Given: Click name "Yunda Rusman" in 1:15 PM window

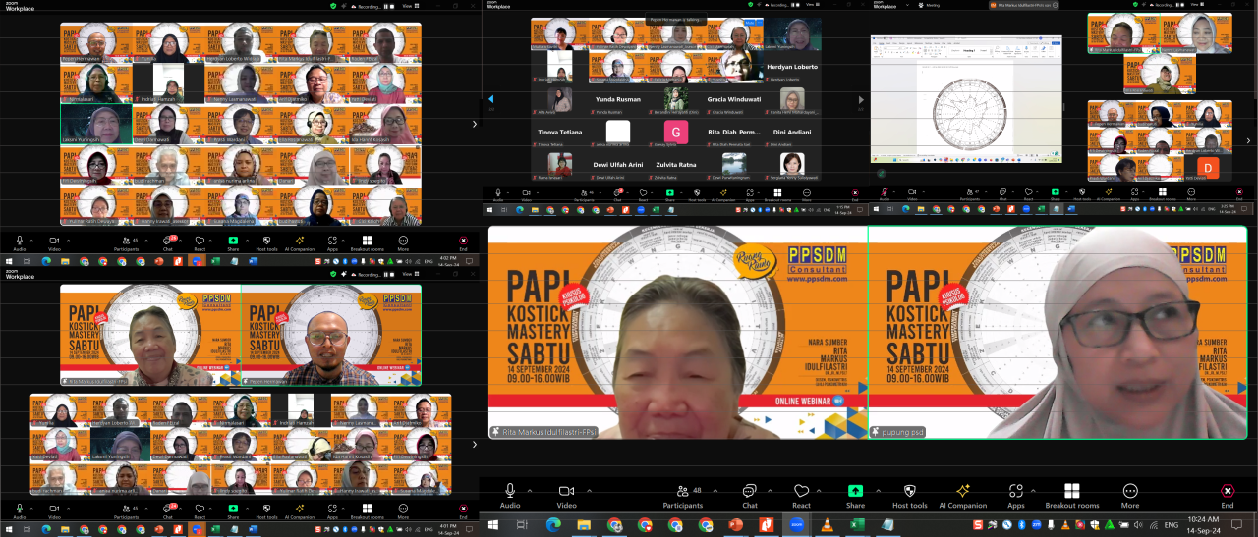Looking at the screenshot, I should tap(618, 99).
